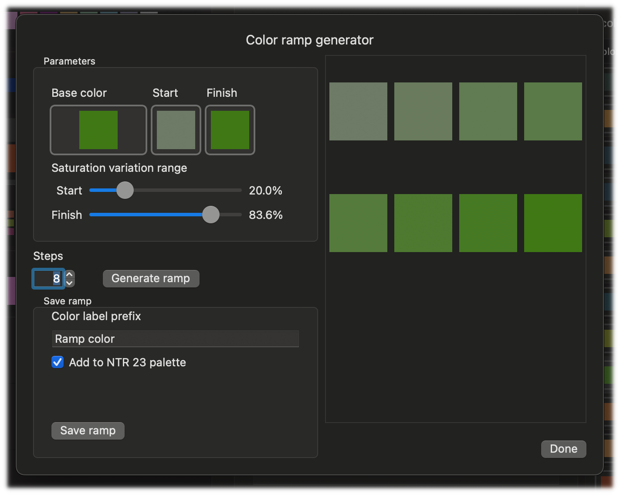
Task: Click the Color label prefix text field
Action: coord(175,339)
